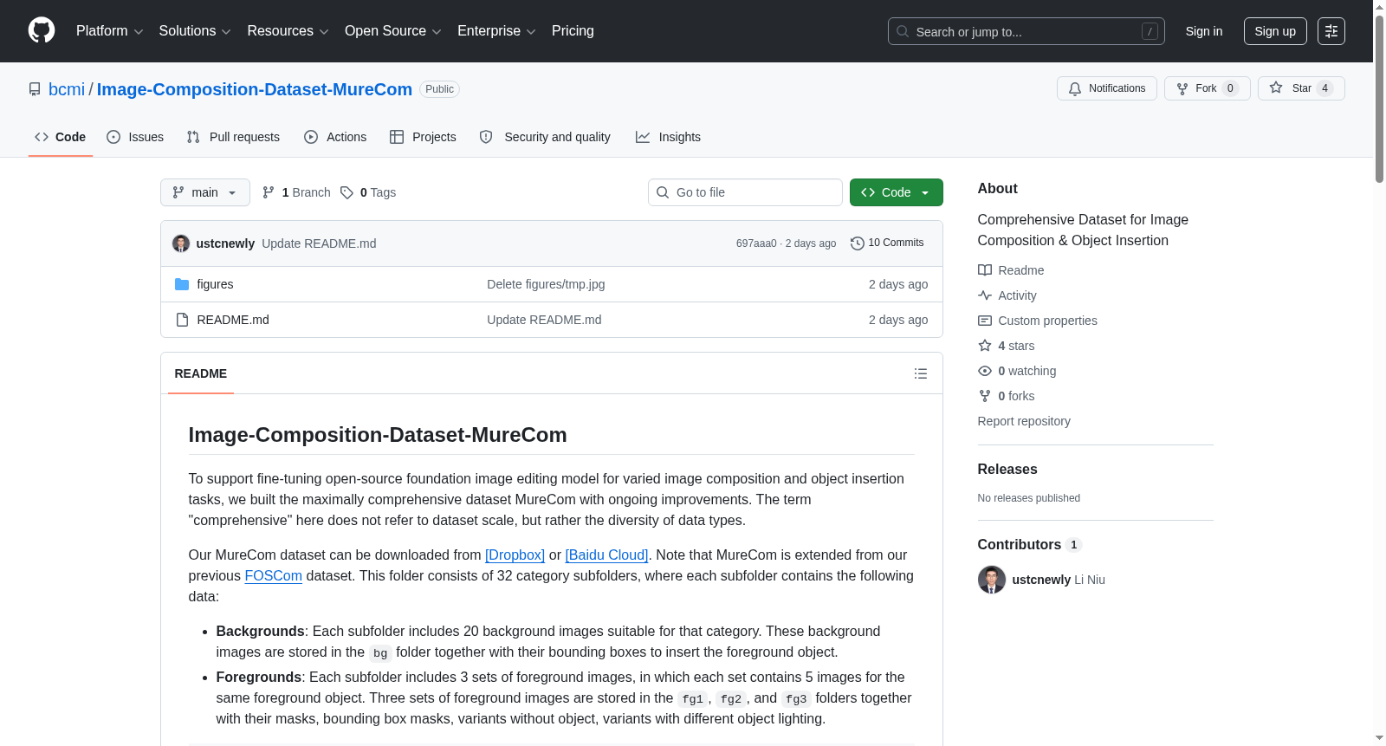Click the README.md file icon
The height and width of the screenshot is (746, 1386).
click(182, 320)
